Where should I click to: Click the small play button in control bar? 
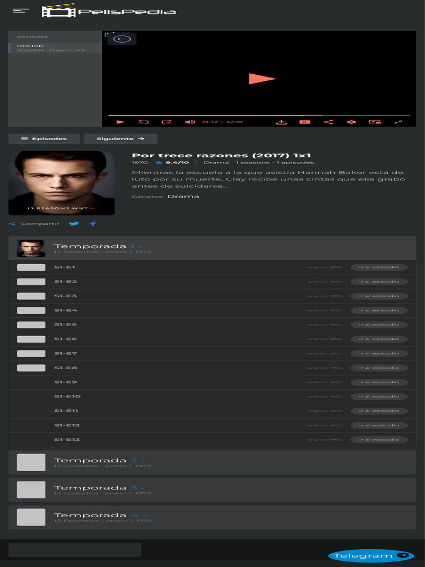point(121,122)
